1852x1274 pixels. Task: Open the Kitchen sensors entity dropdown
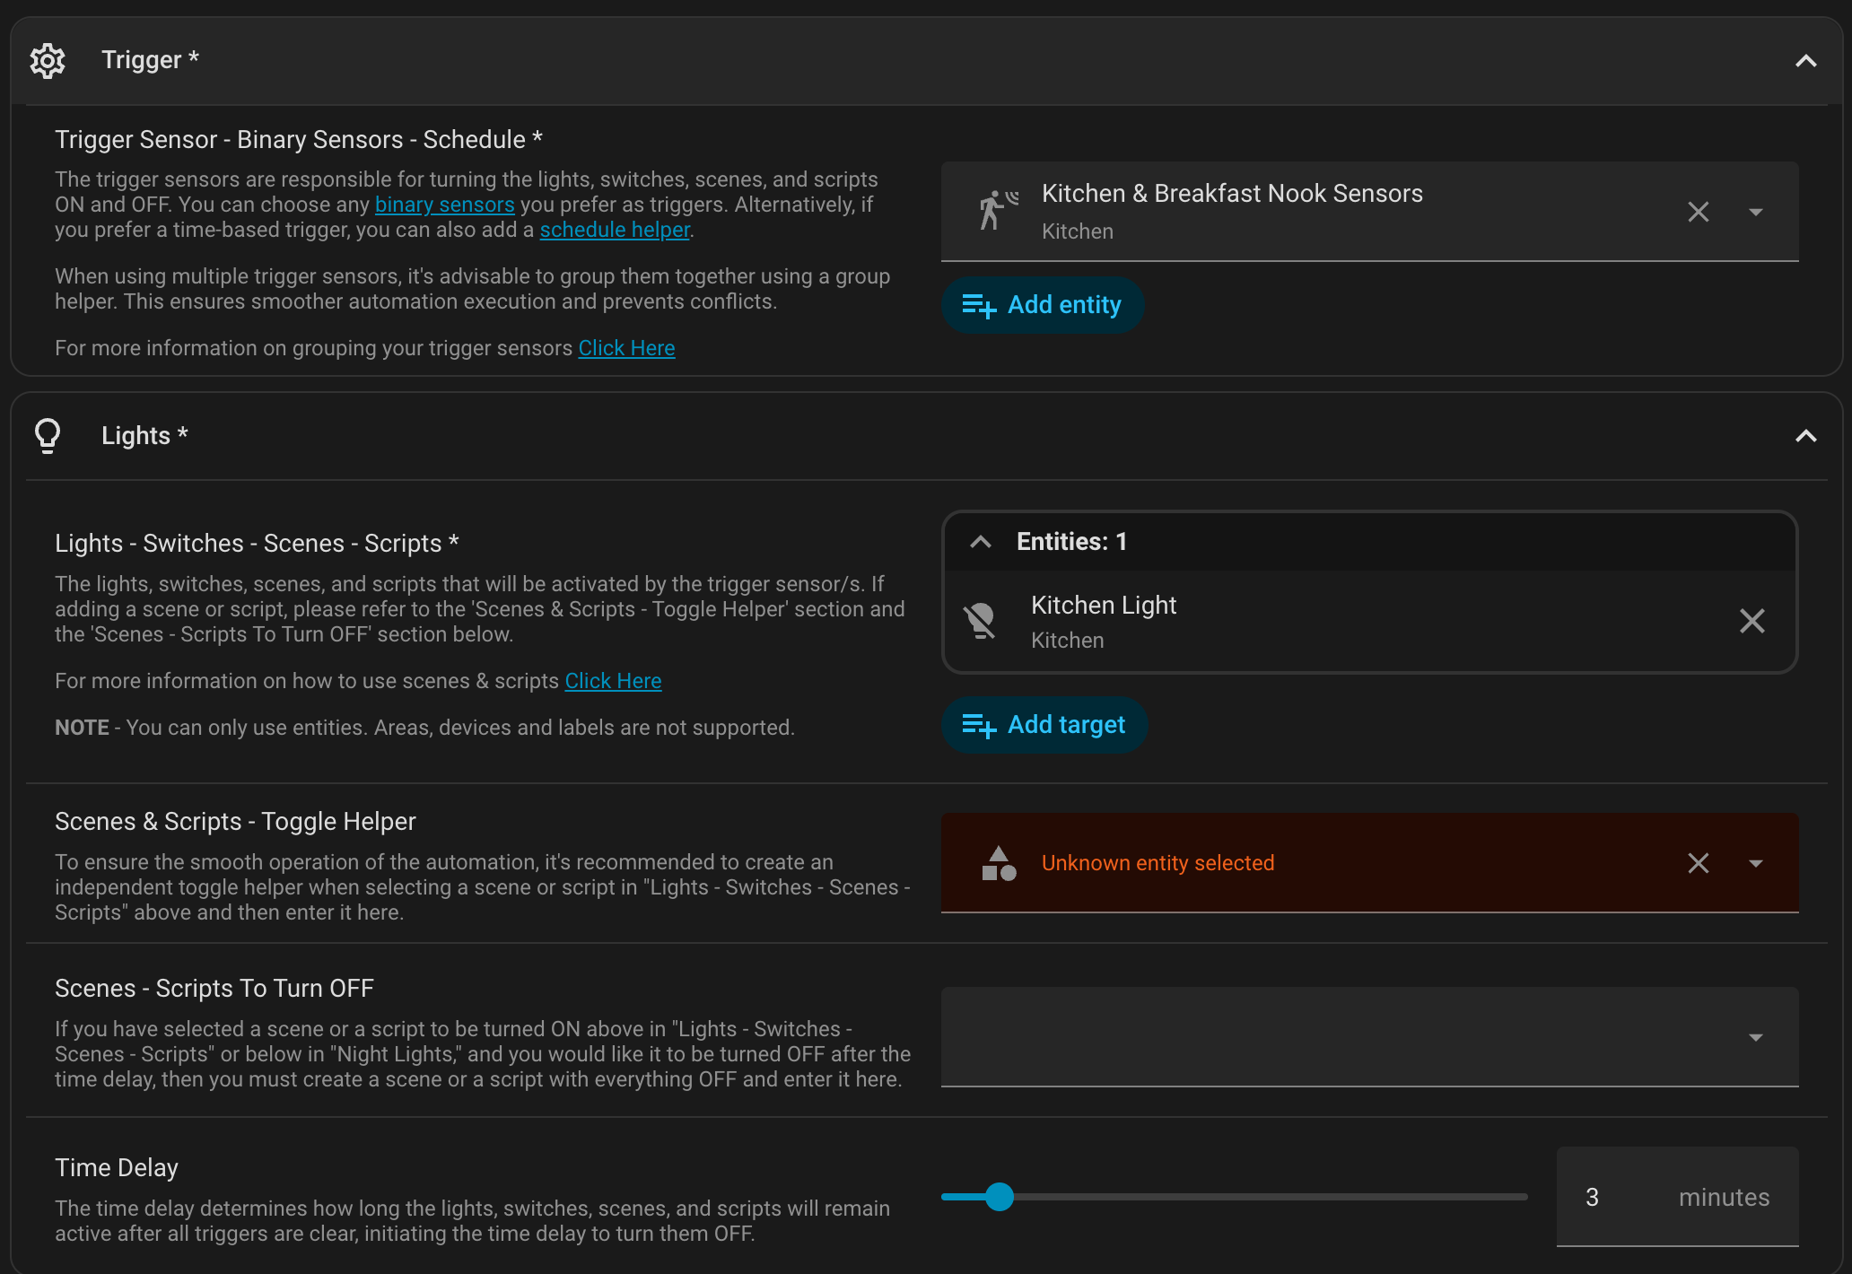[1756, 212]
